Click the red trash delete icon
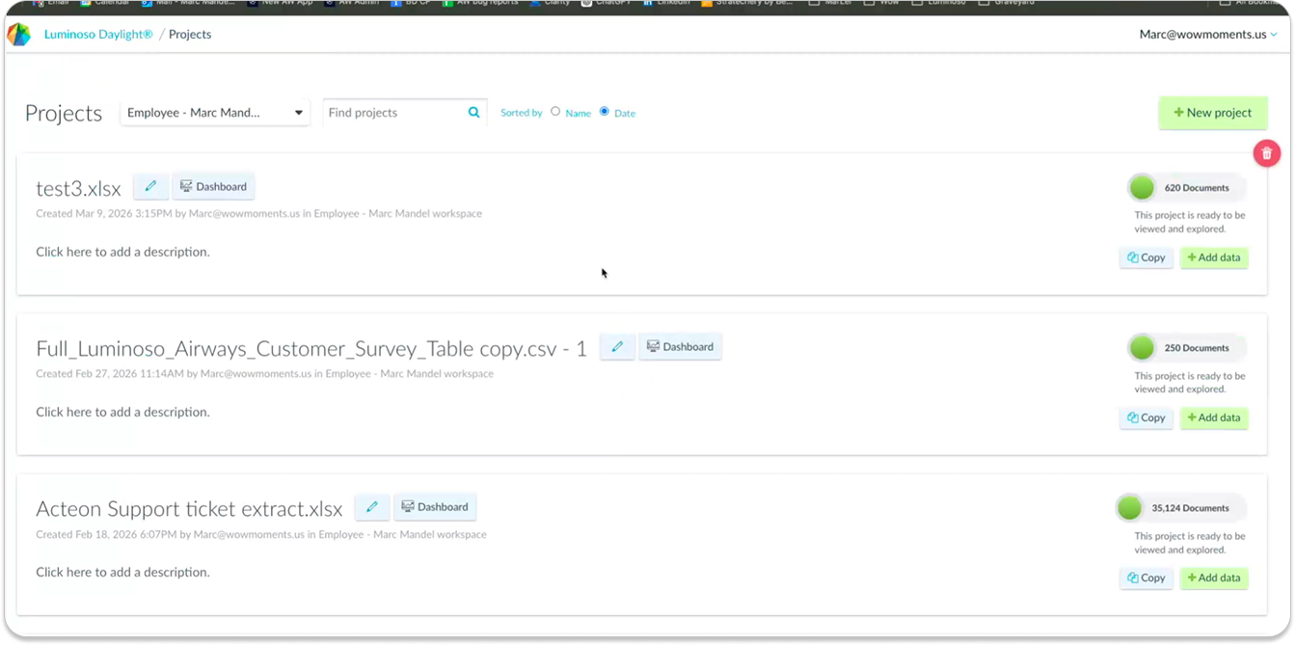This screenshot has height=645, width=1295. (1267, 152)
